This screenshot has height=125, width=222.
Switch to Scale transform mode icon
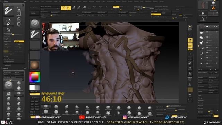pyautogui.click(x=79, y=8)
